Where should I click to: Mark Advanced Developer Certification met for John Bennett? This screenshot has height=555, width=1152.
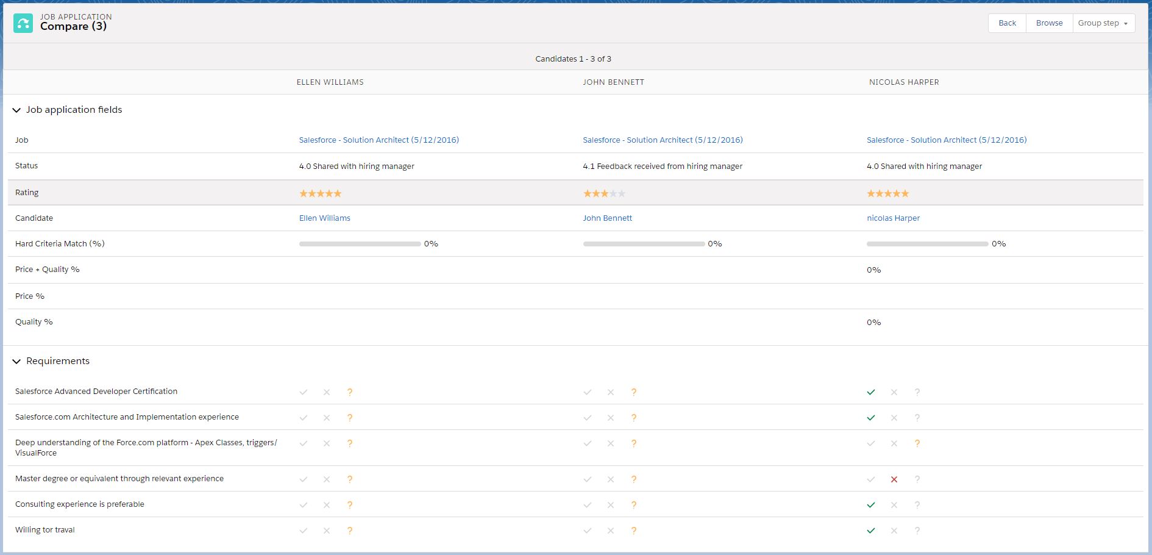point(588,392)
